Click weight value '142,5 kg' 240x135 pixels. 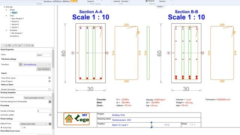pos(189,102)
